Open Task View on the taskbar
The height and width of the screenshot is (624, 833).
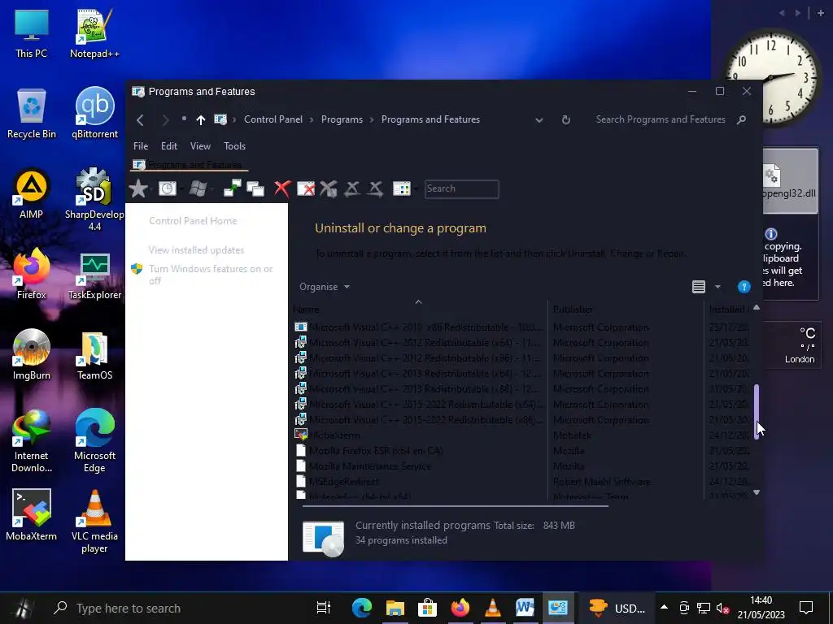(324, 608)
